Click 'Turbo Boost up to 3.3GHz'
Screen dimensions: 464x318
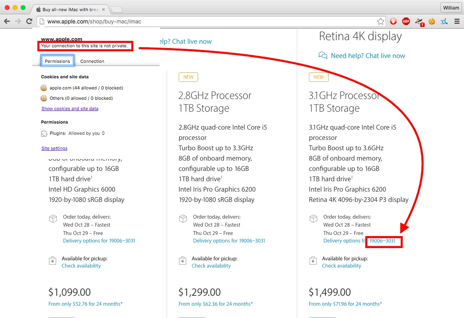[216, 148]
